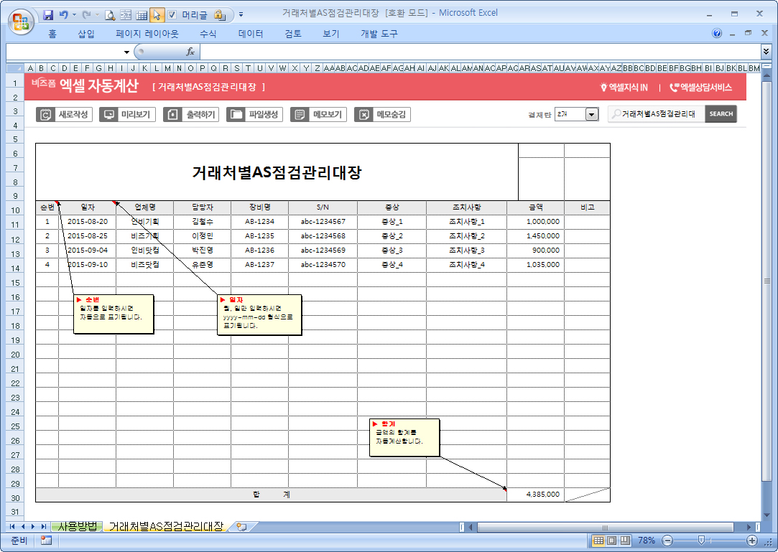Switch to Page Layout view icon

tap(612, 541)
